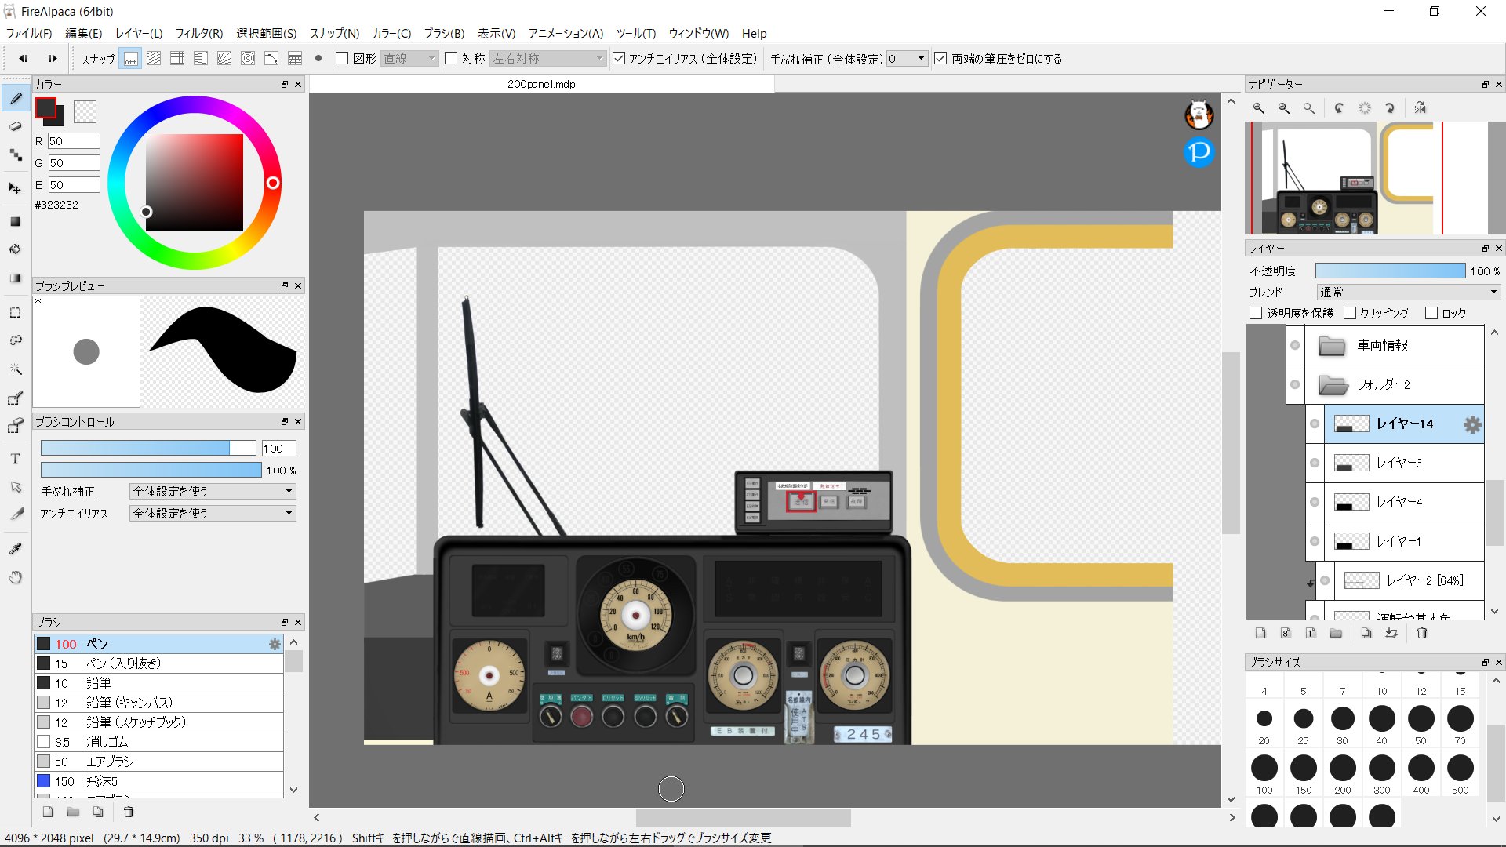Enable layer ロック checkbox
1506x847 pixels.
(1431, 313)
